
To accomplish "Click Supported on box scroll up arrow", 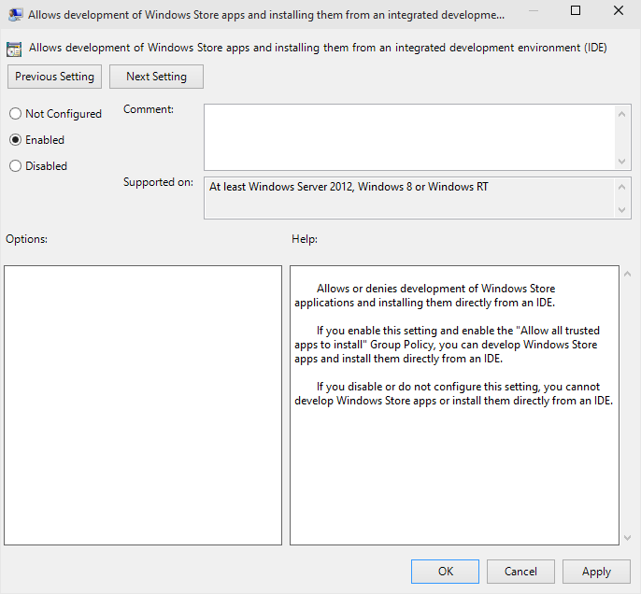I will (x=621, y=187).
